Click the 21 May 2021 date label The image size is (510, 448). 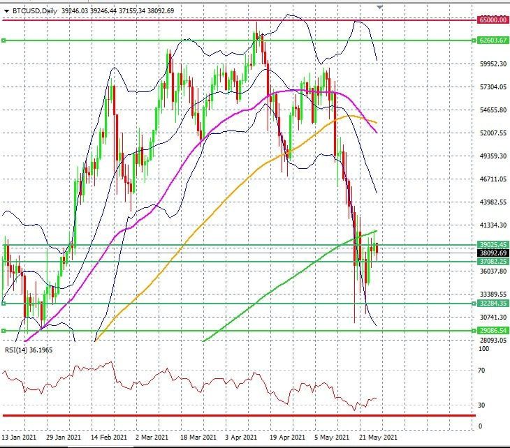click(378, 438)
